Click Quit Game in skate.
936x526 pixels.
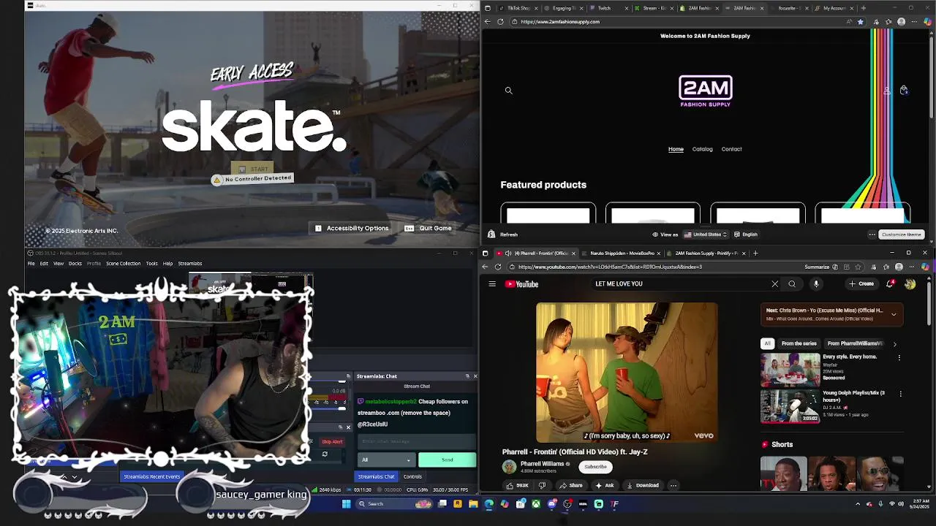point(429,228)
